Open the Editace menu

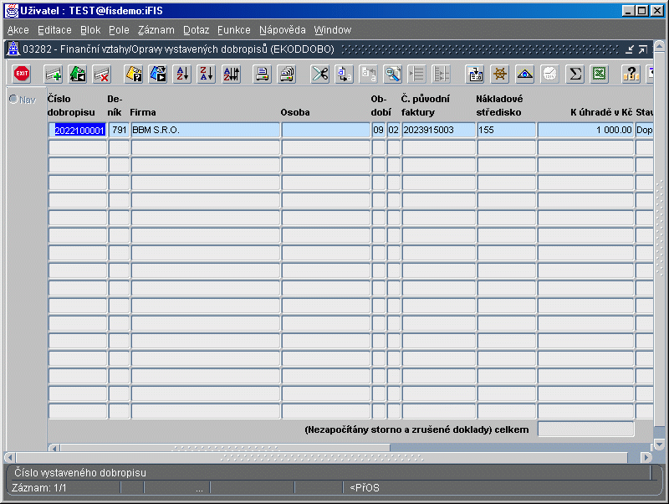point(54,30)
